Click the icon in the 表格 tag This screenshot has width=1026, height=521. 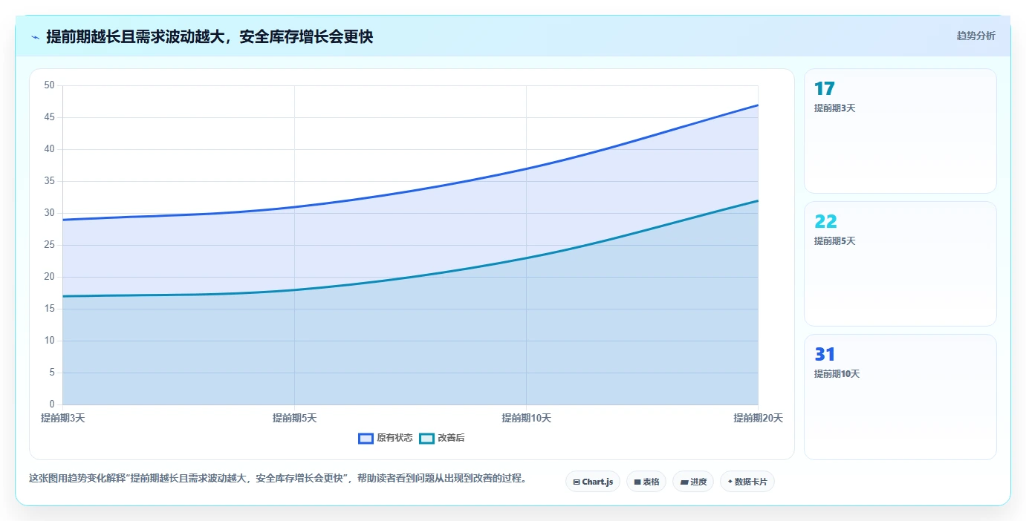[637, 482]
